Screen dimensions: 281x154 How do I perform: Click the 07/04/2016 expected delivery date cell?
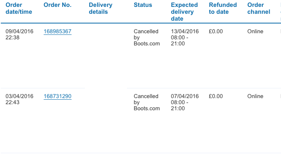point(185,102)
